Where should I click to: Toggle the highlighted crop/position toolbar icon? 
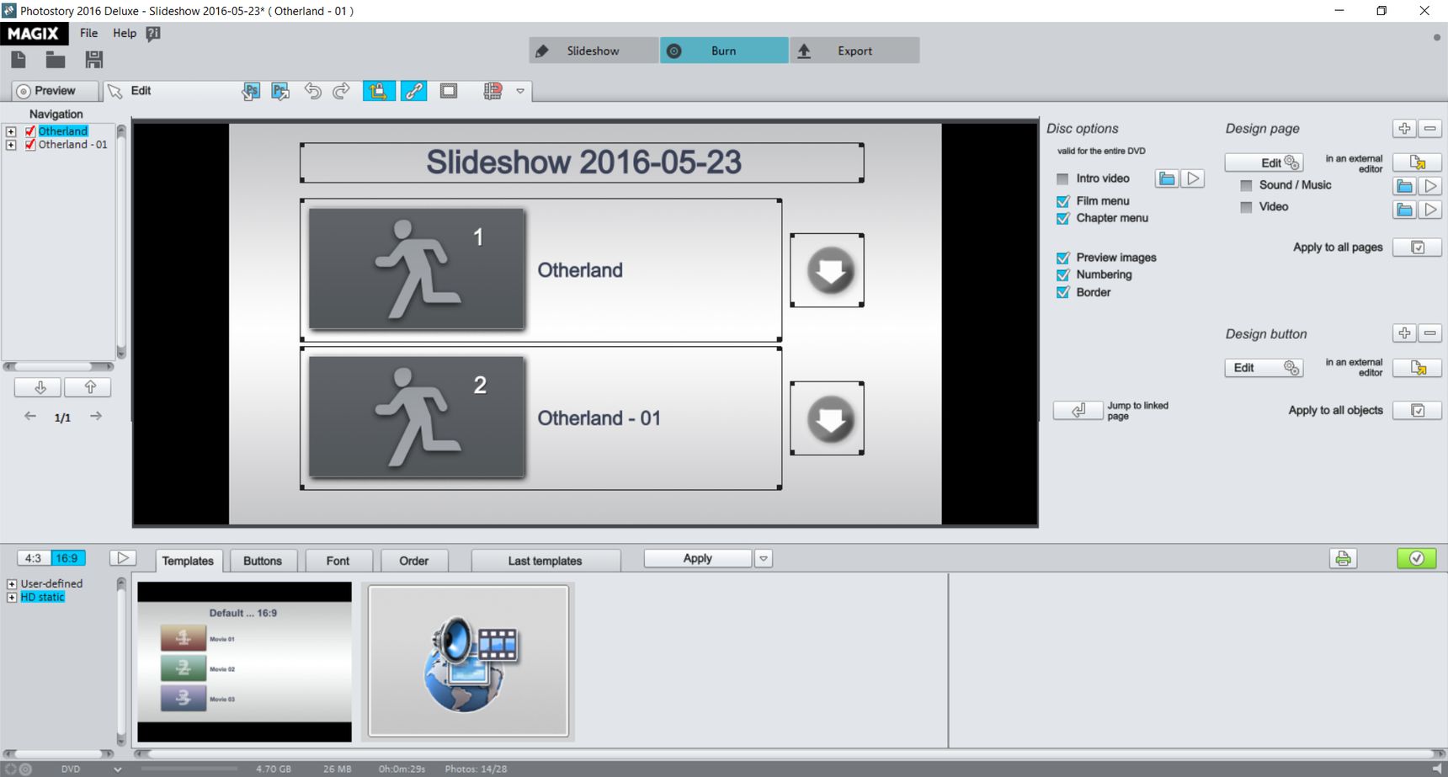coord(379,91)
